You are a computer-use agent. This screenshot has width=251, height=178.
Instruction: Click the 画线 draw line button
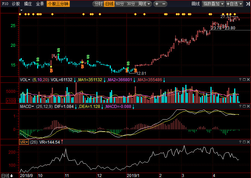click(195, 4)
